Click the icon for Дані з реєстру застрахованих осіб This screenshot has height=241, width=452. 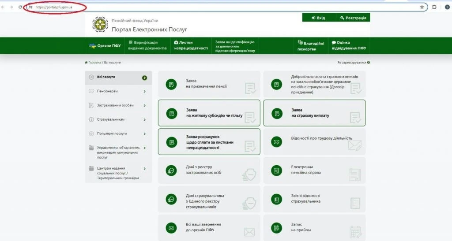[171, 170]
